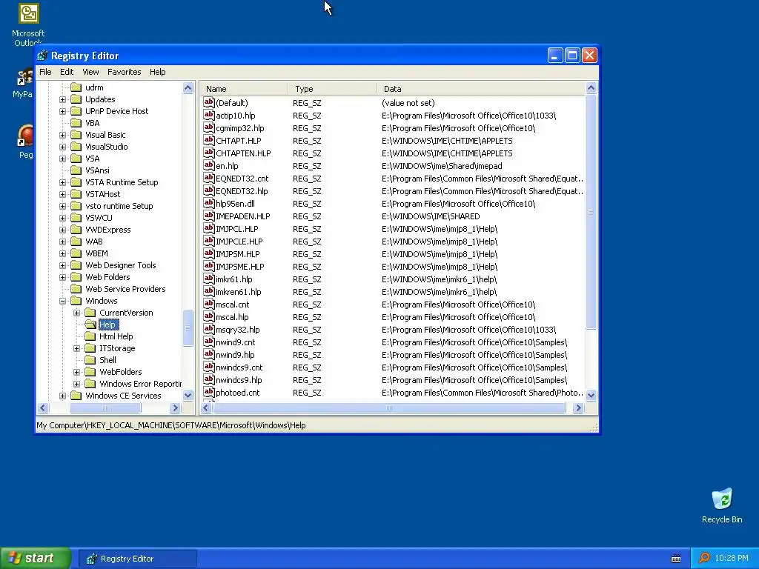Click the IMJPSME.HLP value name
The width and height of the screenshot is (759, 569).
[x=239, y=267]
